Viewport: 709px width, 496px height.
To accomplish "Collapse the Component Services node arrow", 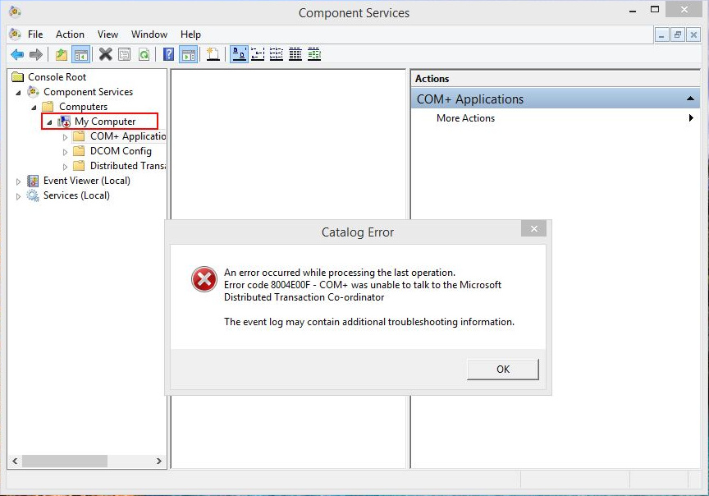I will click(18, 93).
